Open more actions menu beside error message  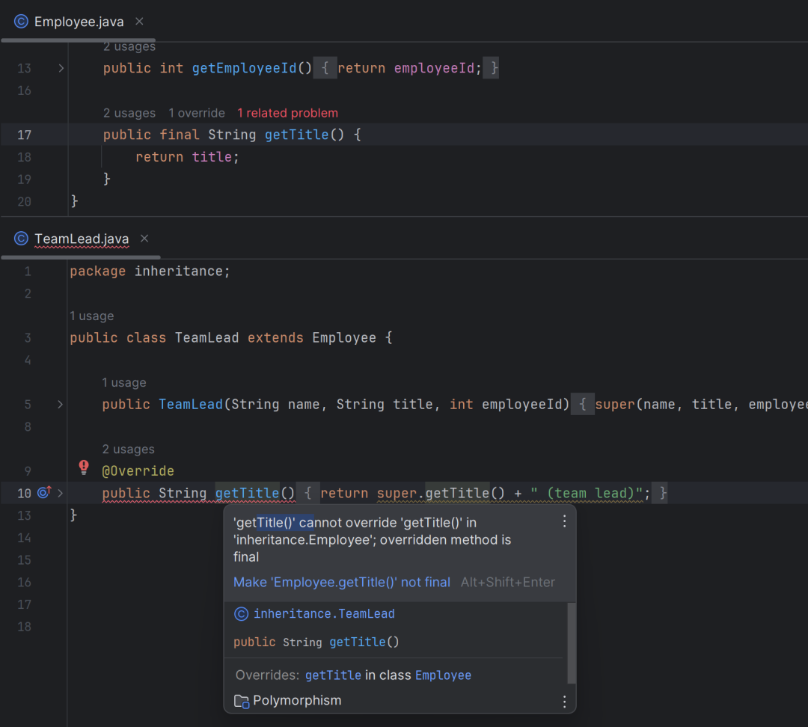[x=564, y=521]
